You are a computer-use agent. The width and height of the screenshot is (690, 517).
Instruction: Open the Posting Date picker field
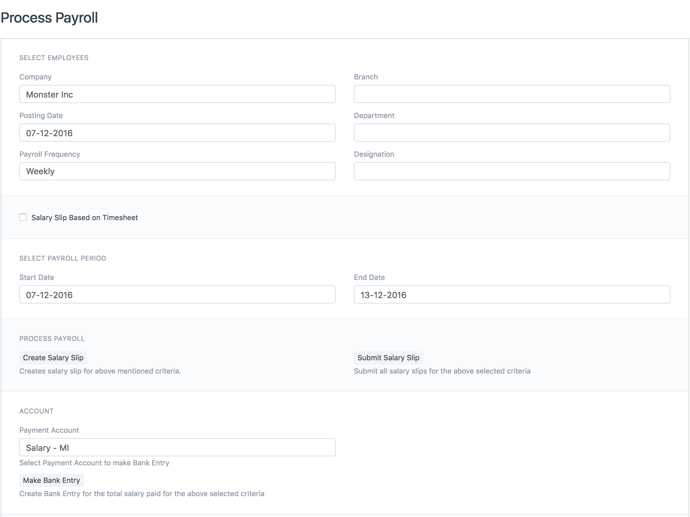pyautogui.click(x=177, y=133)
